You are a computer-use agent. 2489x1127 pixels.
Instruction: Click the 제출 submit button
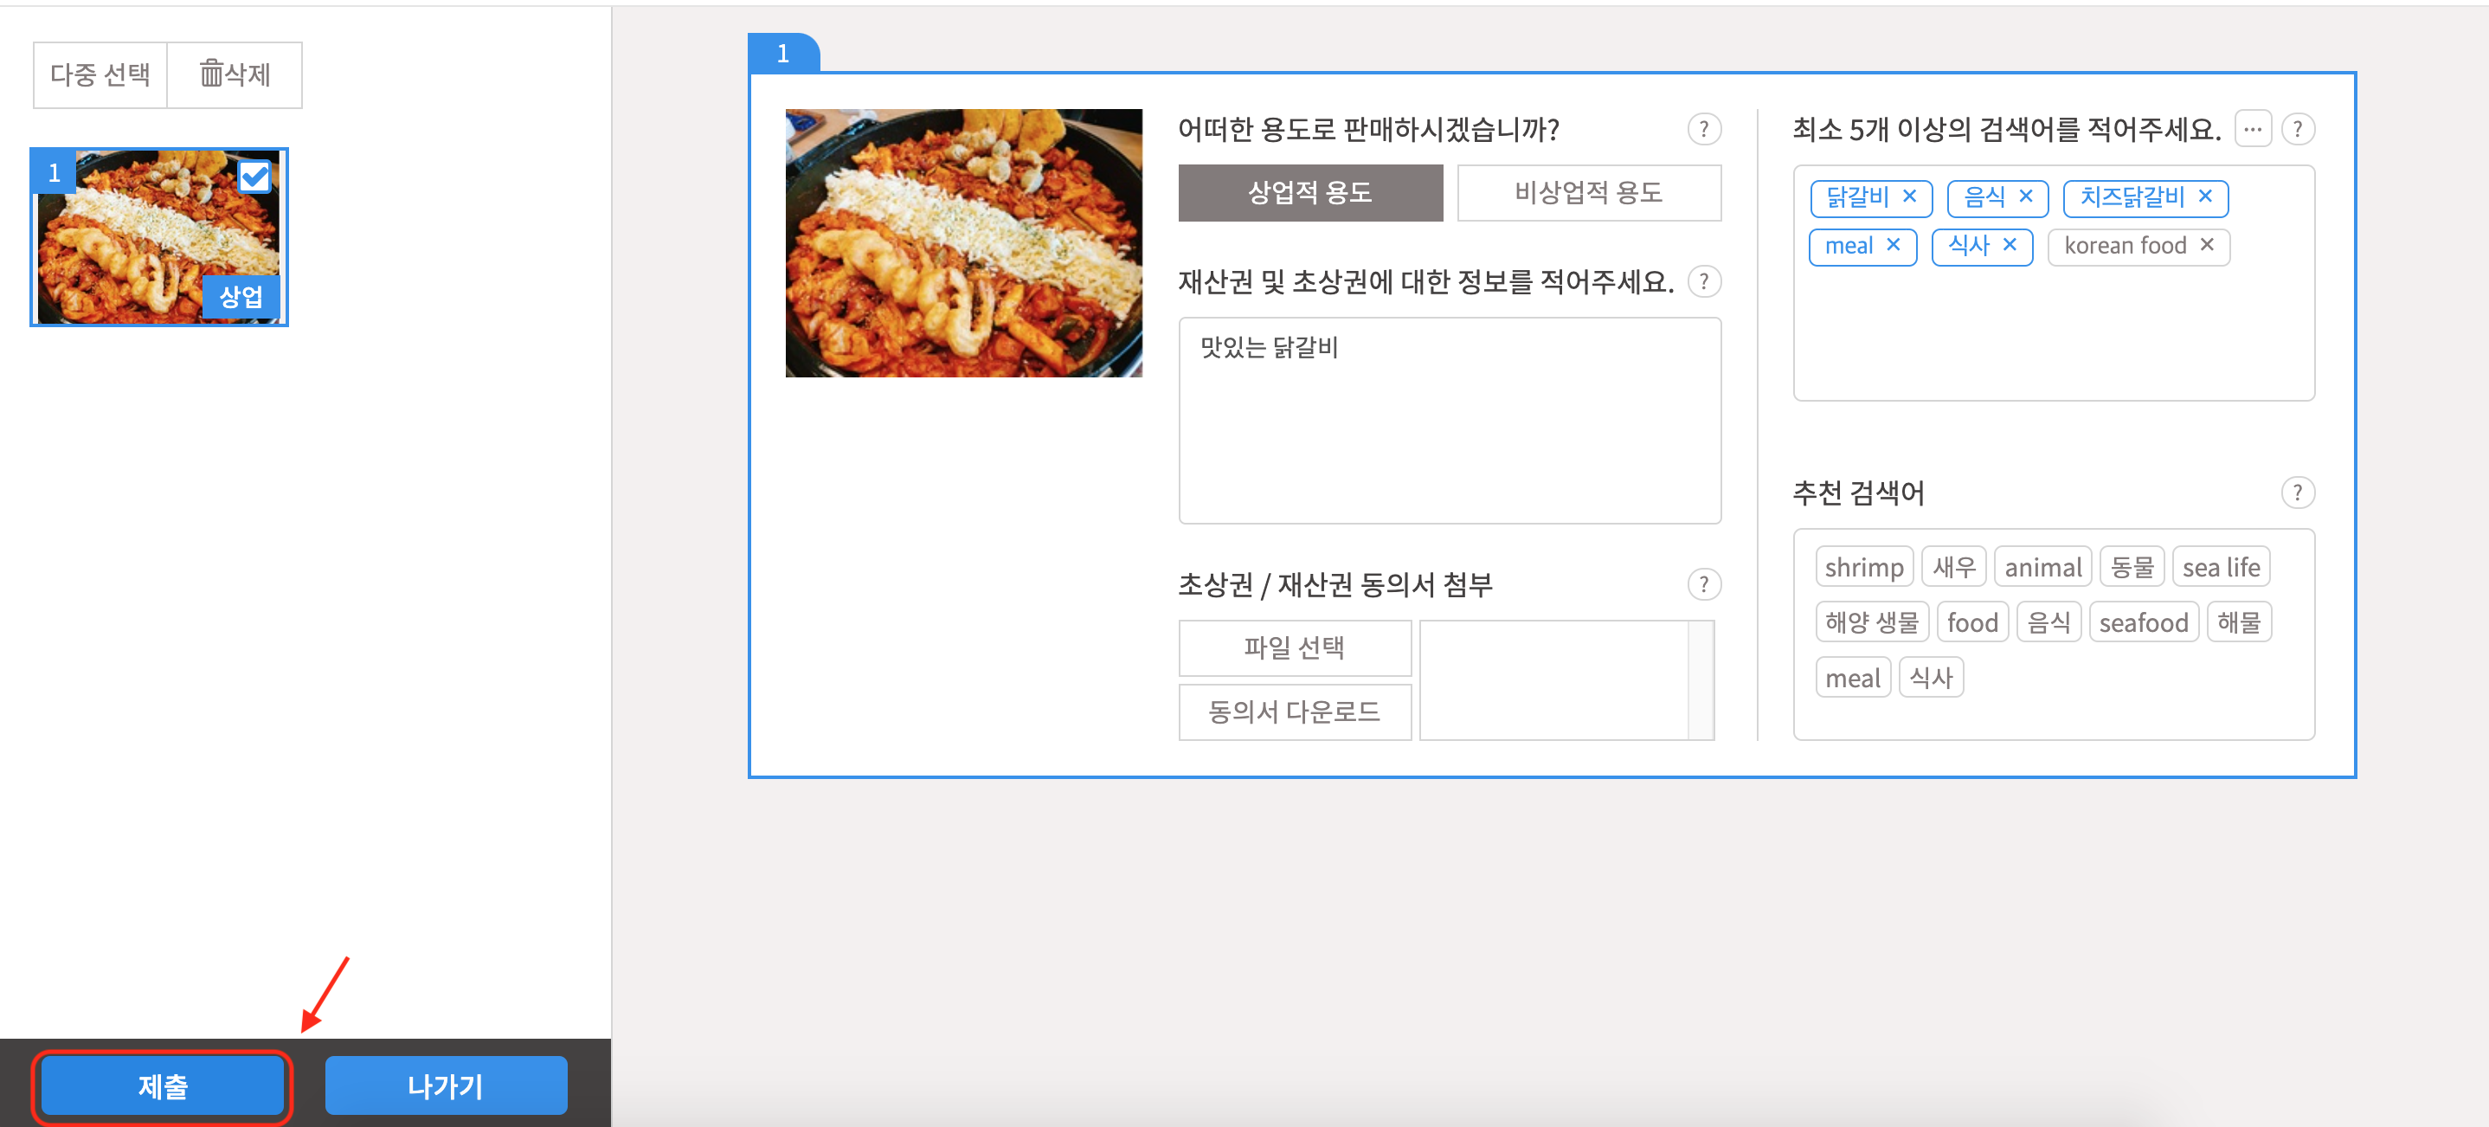coord(163,1085)
